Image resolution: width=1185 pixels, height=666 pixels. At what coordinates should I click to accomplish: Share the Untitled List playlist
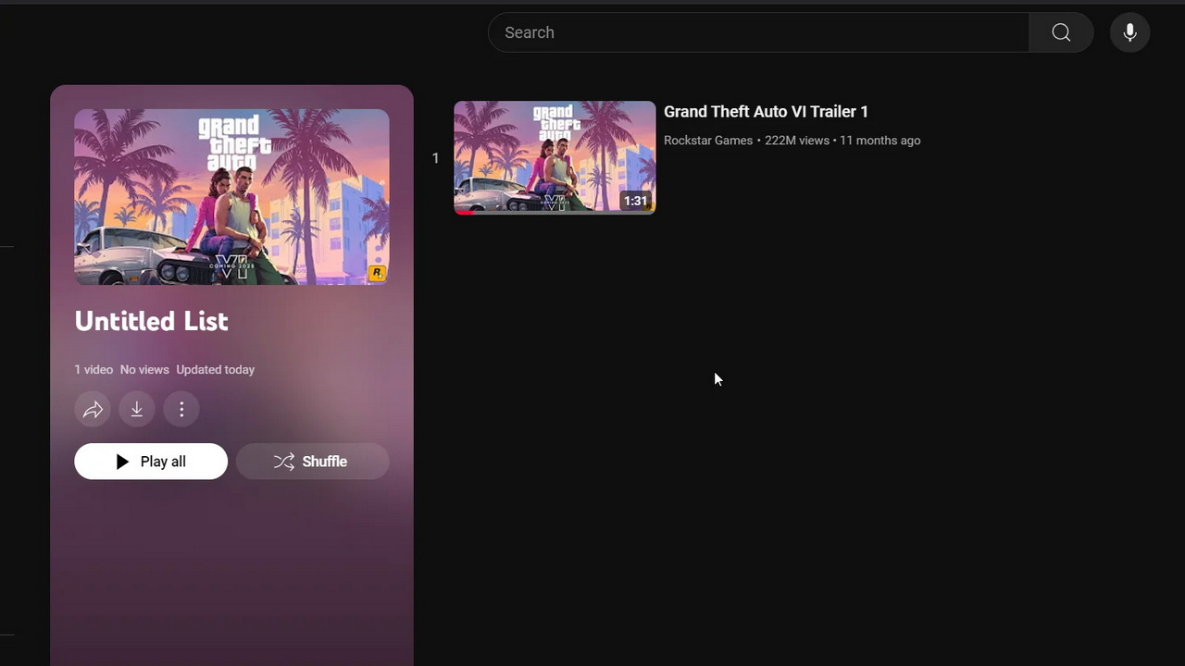tap(93, 409)
